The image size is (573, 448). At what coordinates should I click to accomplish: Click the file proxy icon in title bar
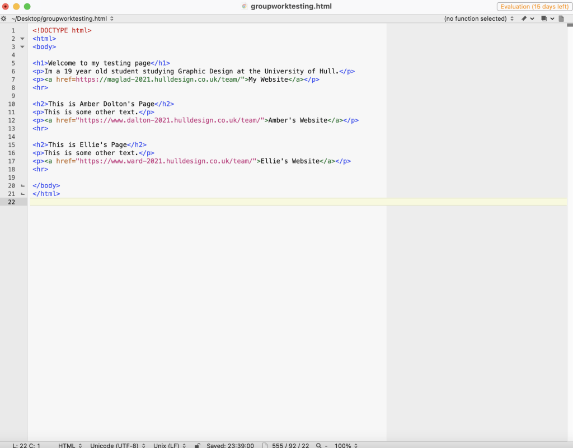[x=245, y=6]
